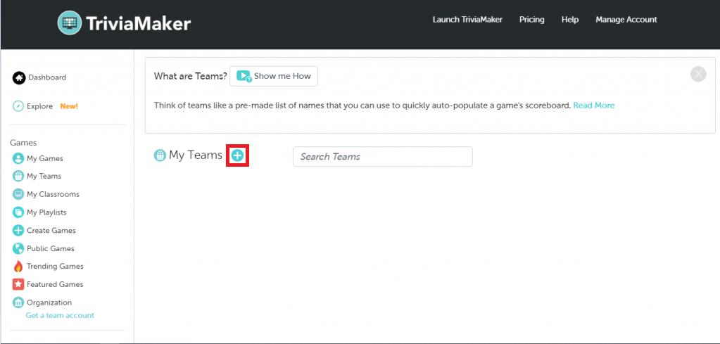The height and width of the screenshot is (344, 720).
Task: Go to Pricing in top navigation
Action: click(532, 20)
